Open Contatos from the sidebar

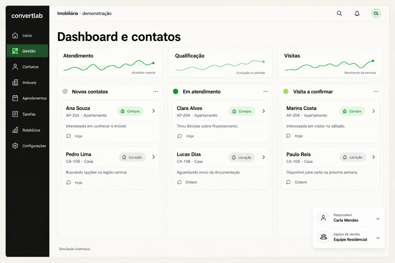point(27,67)
